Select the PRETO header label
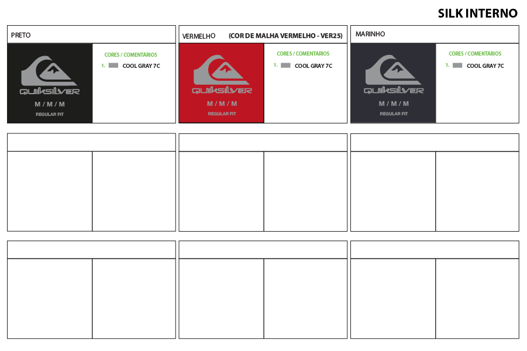The height and width of the screenshot is (351, 527). [21, 35]
